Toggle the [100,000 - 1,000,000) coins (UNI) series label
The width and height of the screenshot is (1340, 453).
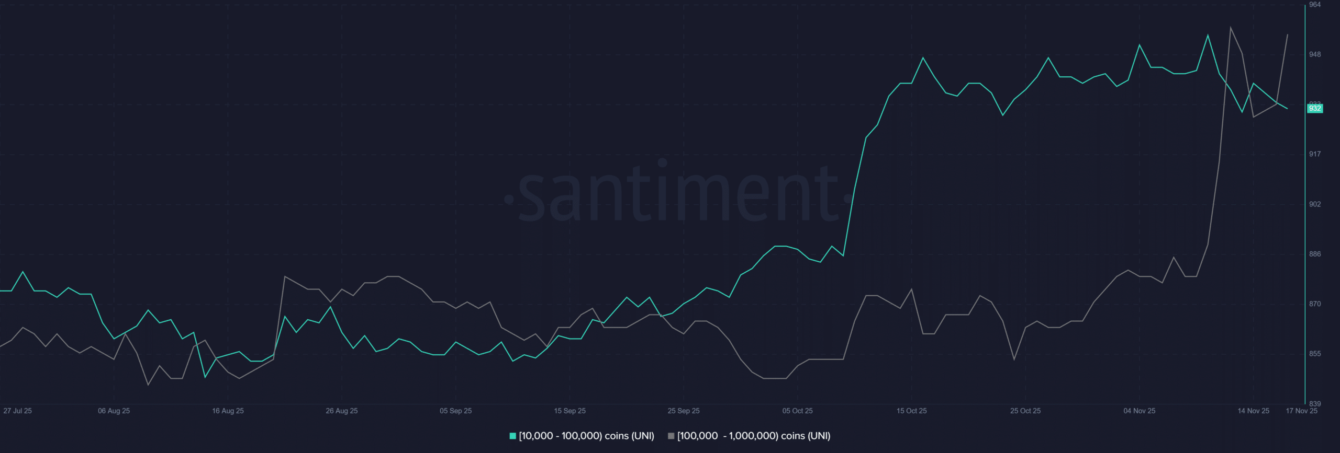pyautogui.click(x=754, y=436)
